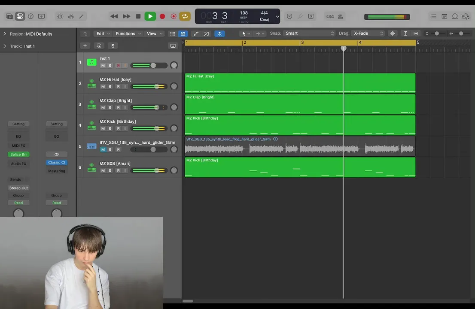The image size is (475, 309).
Task: Adjust the horizontal zoom slider
Action: (x=461, y=33)
